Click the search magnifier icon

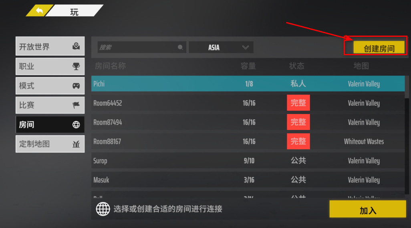pos(180,47)
